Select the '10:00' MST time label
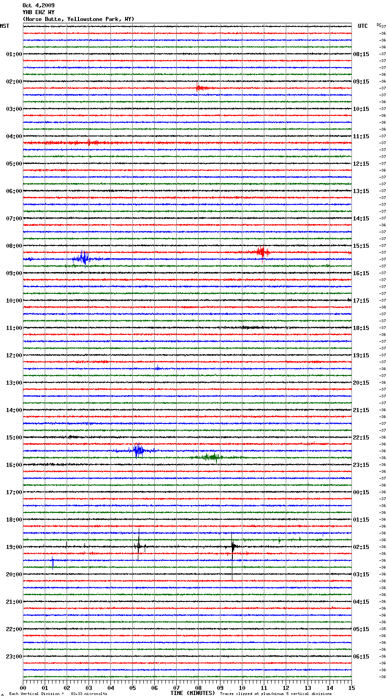 point(14,301)
